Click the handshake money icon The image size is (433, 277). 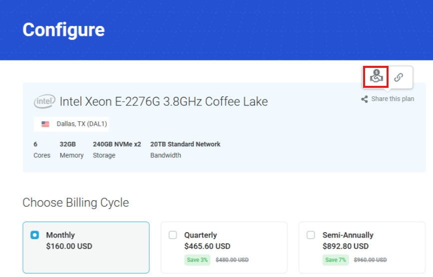pyautogui.click(x=376, y=77)
